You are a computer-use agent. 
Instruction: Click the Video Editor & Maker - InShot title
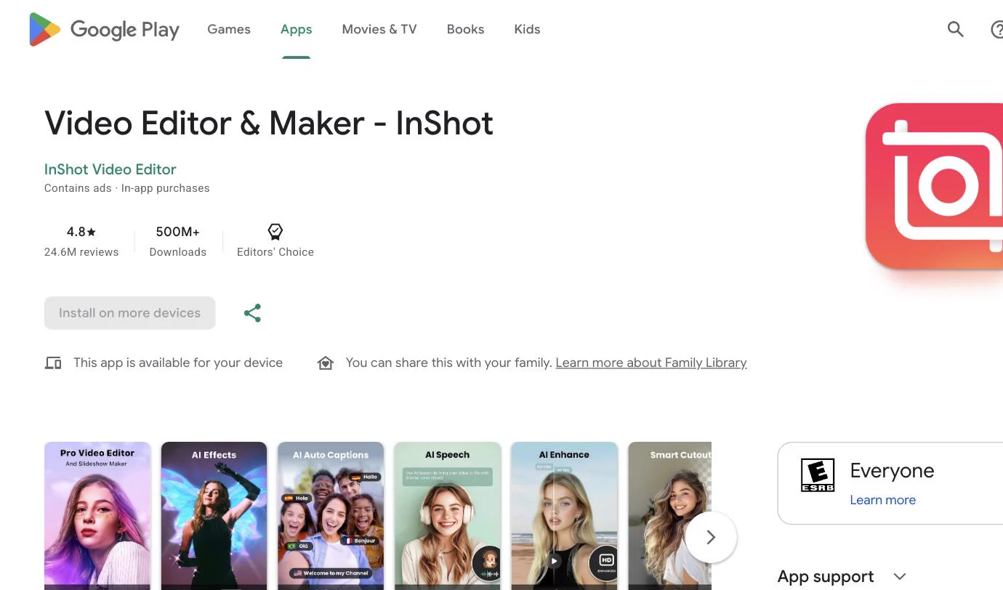coord(269,124)
